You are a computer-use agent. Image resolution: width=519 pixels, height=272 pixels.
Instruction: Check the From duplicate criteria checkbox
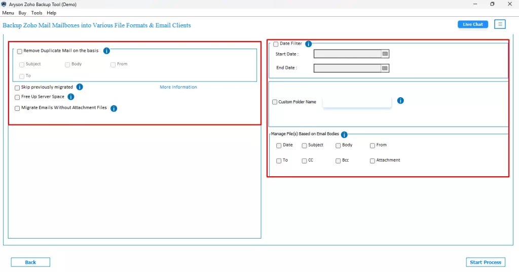pos(113,64)
